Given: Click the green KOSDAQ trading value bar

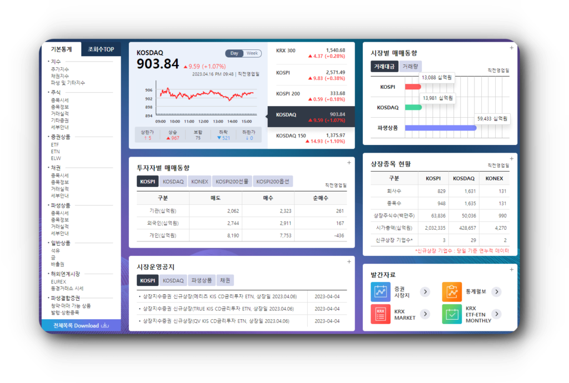Looking at the screenshot, I should tap(413, 107).
